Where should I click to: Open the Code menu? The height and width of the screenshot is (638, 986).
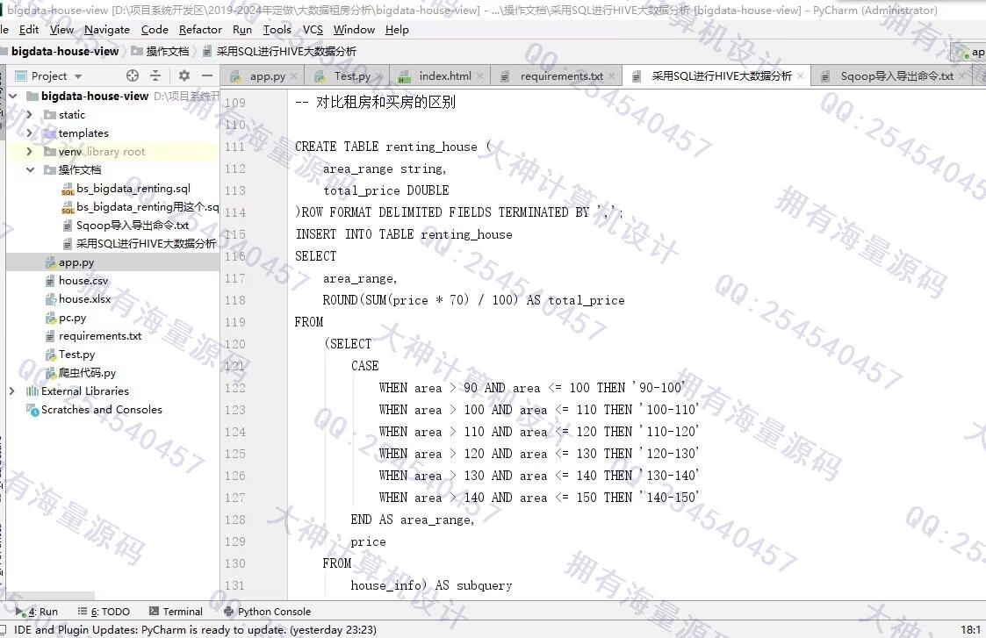coord(154,30)
